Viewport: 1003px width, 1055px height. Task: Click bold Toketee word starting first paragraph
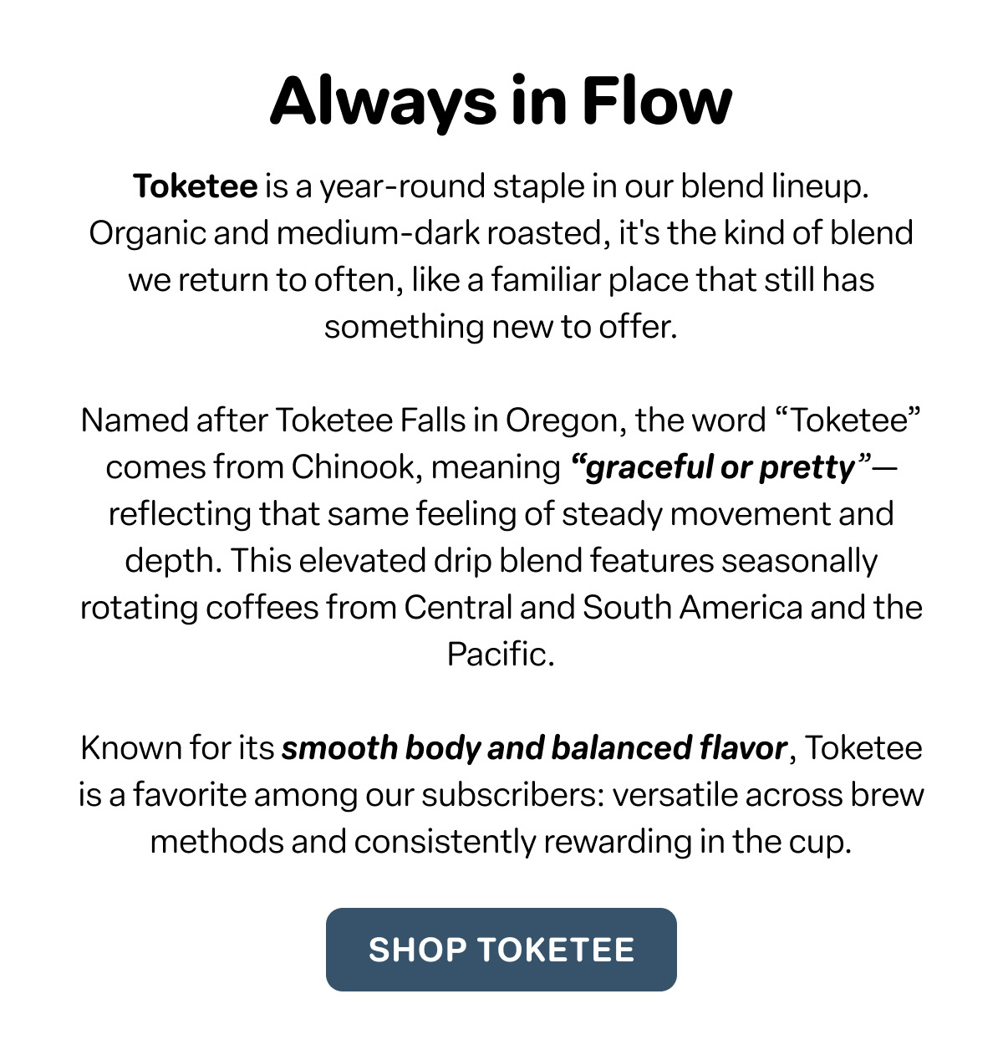point(196,186)
